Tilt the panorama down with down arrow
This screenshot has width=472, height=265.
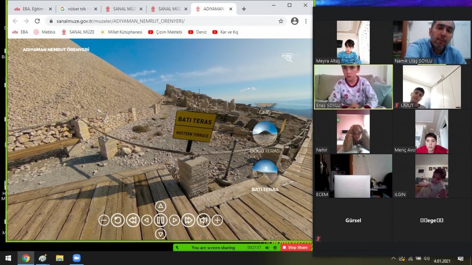[160, 234]
